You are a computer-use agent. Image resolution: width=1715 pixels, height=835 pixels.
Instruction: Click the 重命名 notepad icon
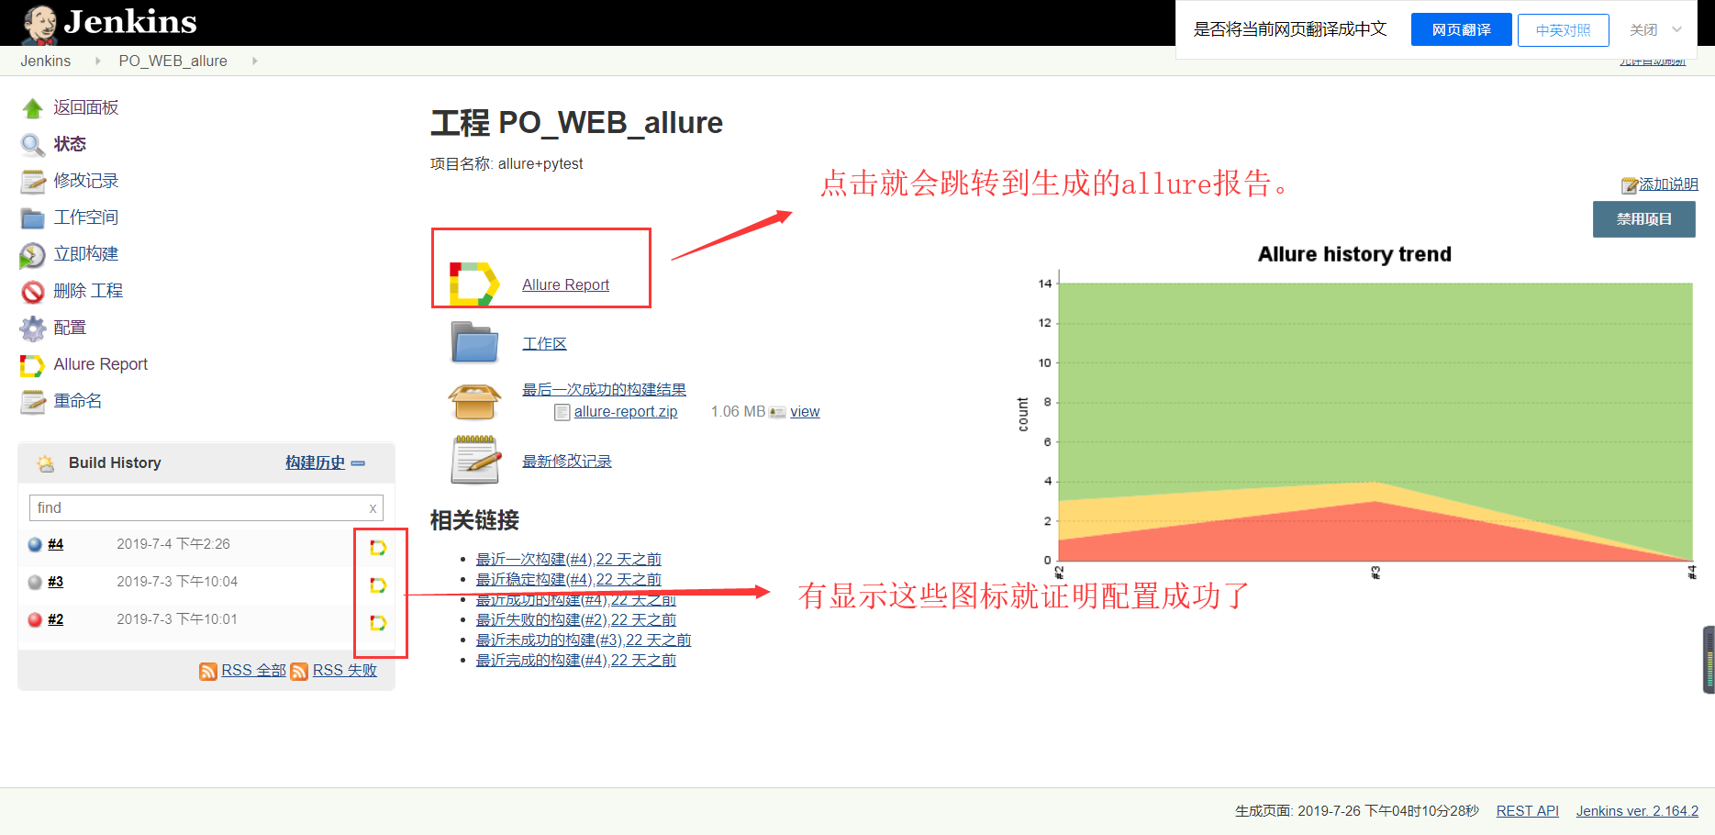[x=33, y=402]
